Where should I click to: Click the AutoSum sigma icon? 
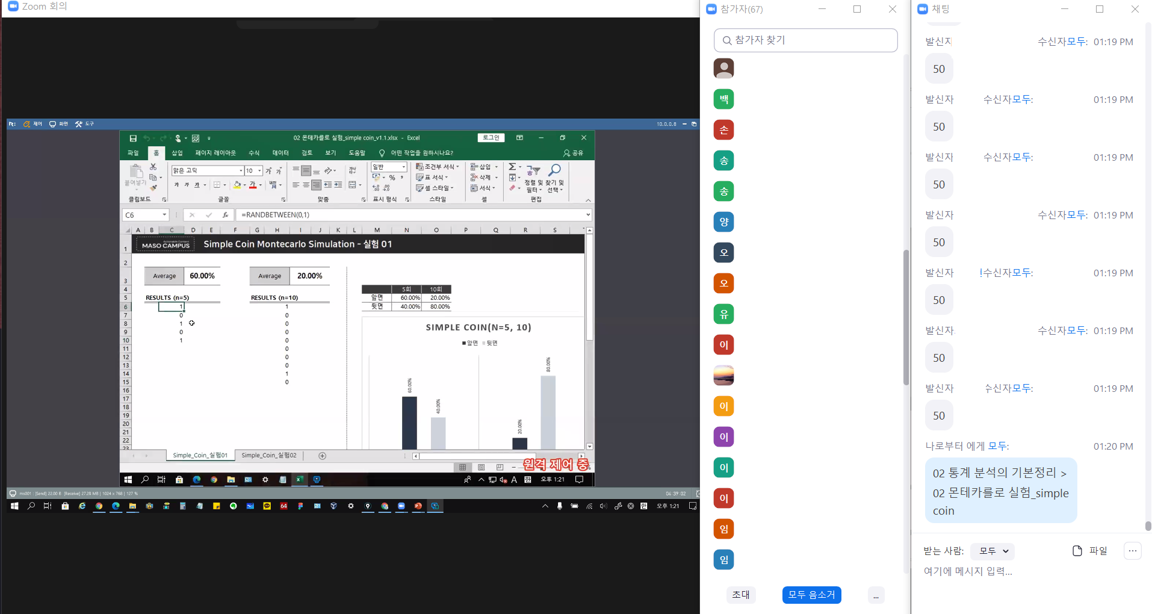[512, 167]
